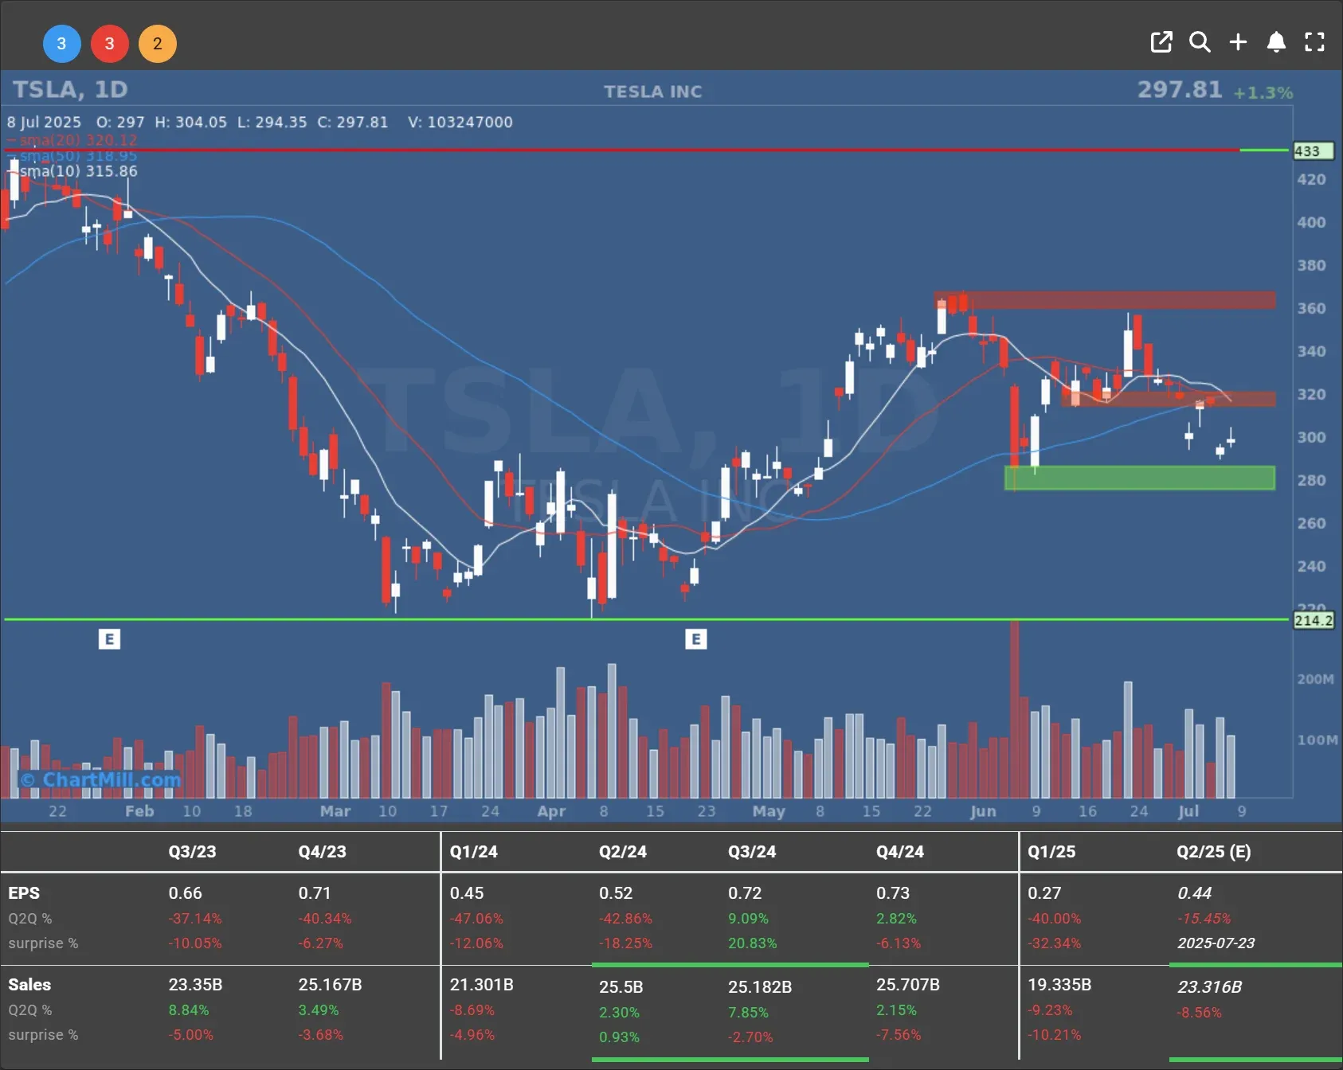Image resolution: width=1343 pixels, height=1070 pixels.
Task: Click EPS value 0.72 for Q3/24
Action: [x=745, y=893]
